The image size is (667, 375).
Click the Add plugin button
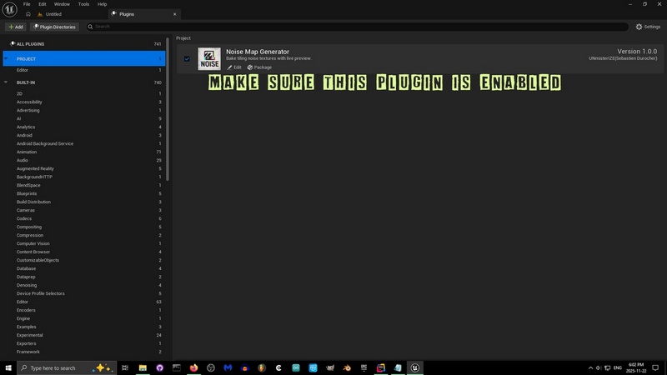coord(15,27)
